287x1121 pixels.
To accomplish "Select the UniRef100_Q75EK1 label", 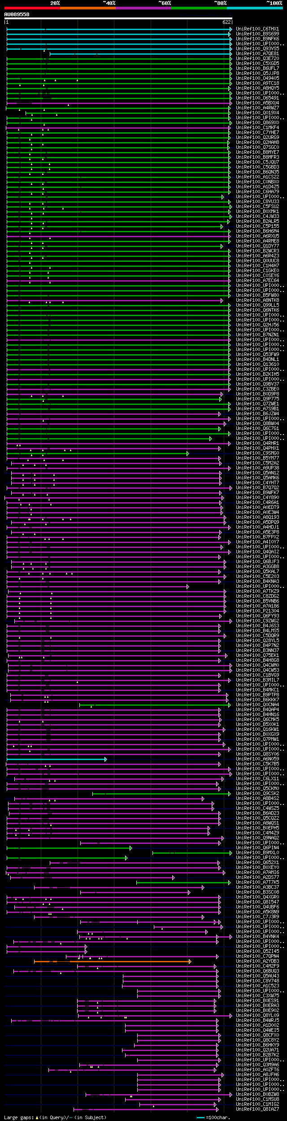I will click(257, 656).
